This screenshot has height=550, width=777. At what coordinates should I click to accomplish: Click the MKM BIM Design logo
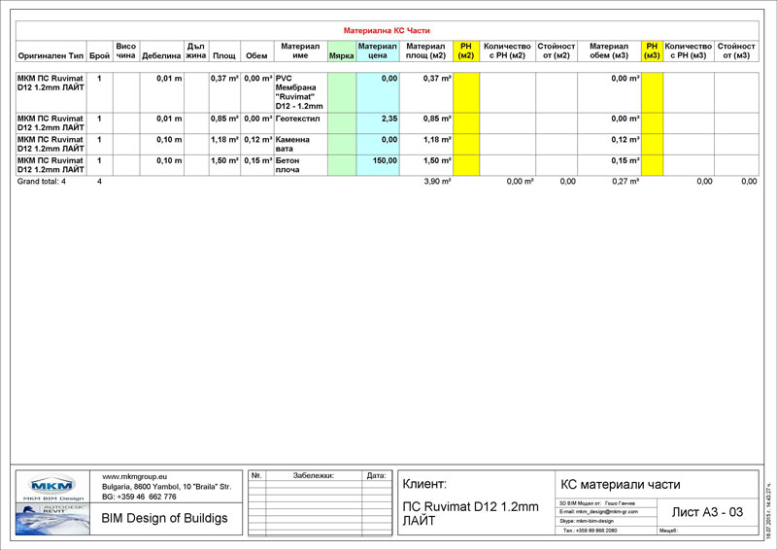[x=52, y=487]
